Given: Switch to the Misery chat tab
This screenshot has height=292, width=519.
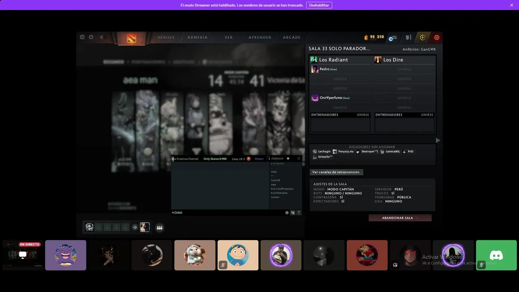Looking at the screenshot, I should tap(259, 159).
